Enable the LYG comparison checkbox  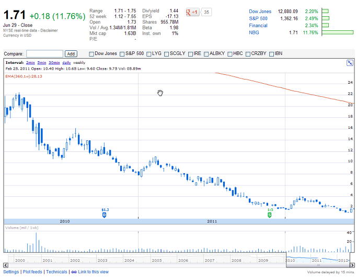click(x=149, y=54)
